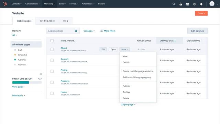Open the Variation filter dropdown

[x=89, y=31]
